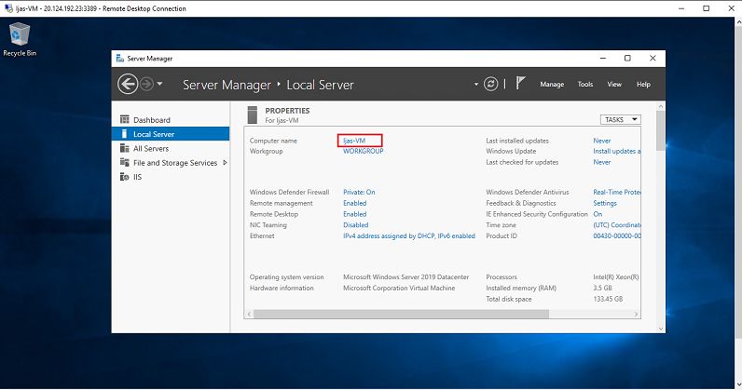The height and width of the screenshot is (390, 742).
Task: Click the Server Manager title bar icon
Action: pos(120,58)
